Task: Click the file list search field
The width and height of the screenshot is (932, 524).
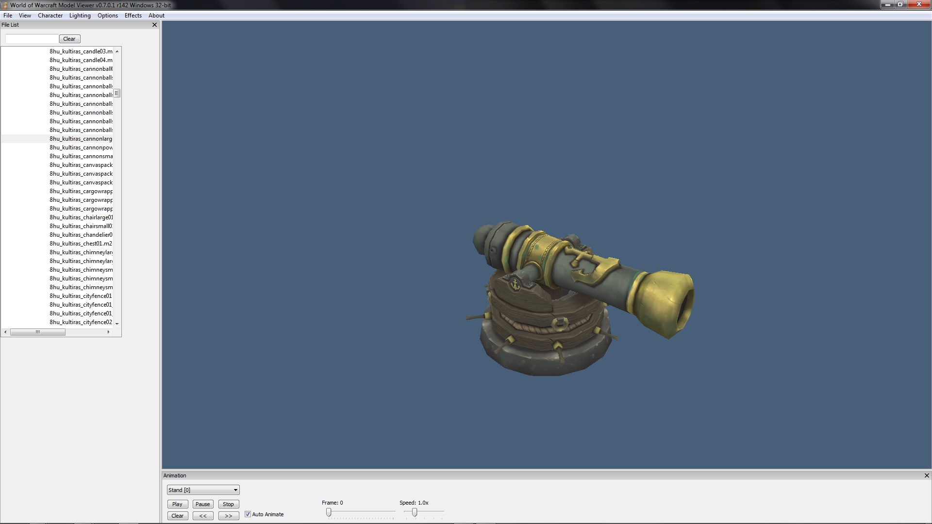Action: (x=32, y=39)
